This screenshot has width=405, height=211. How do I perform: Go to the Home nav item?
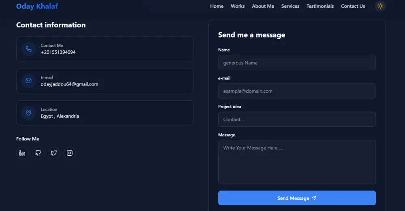tap(217, 6)
